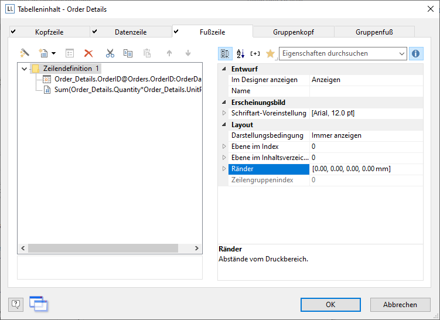Screen dimensions: 440x320
Task: Open the new line definition dropdown arrow
Action: (x=53, y=53)
